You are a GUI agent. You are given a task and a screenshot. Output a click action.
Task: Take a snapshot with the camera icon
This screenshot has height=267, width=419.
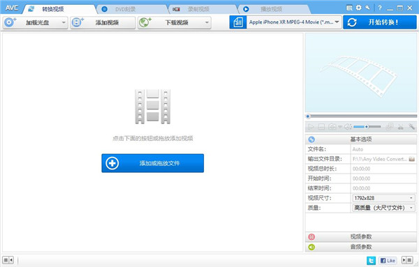[332, 127]
